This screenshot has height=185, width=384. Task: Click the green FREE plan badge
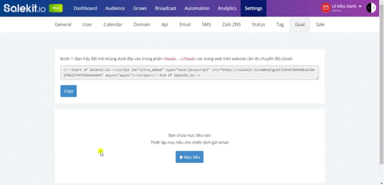tap(56, 9)
